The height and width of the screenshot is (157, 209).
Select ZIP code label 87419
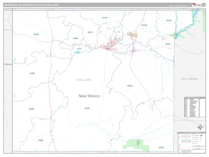[169, 21]
